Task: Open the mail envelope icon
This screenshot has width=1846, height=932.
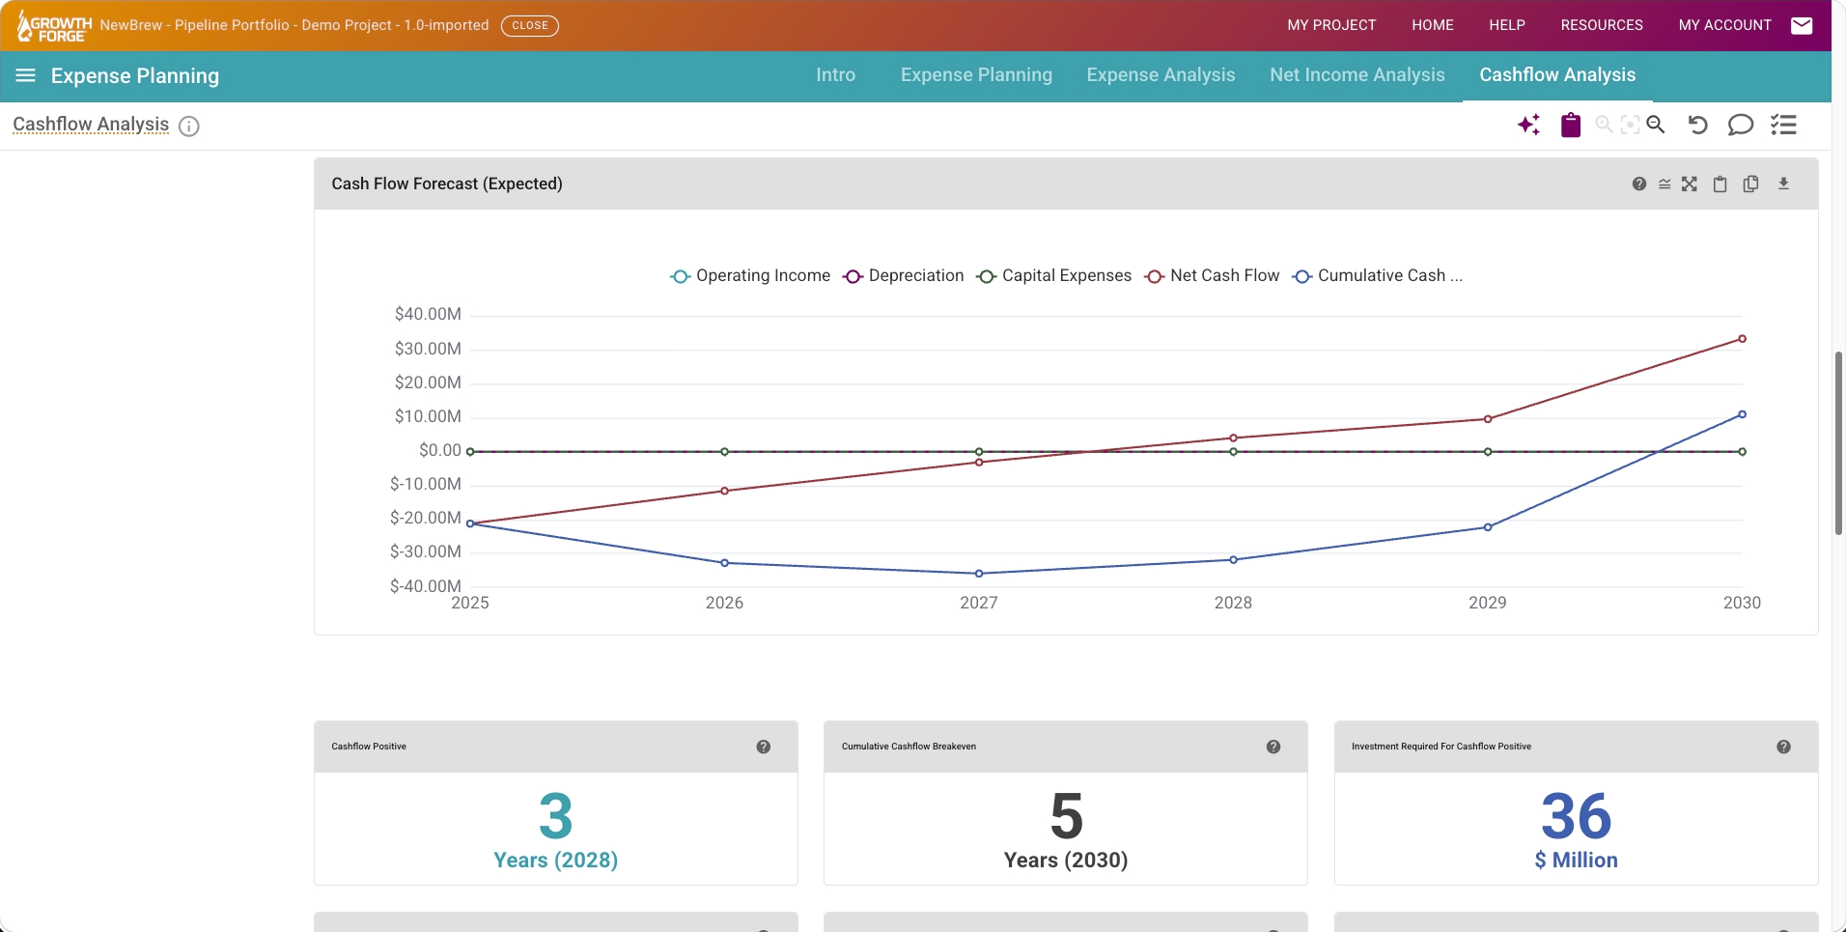Action: 1802,25
